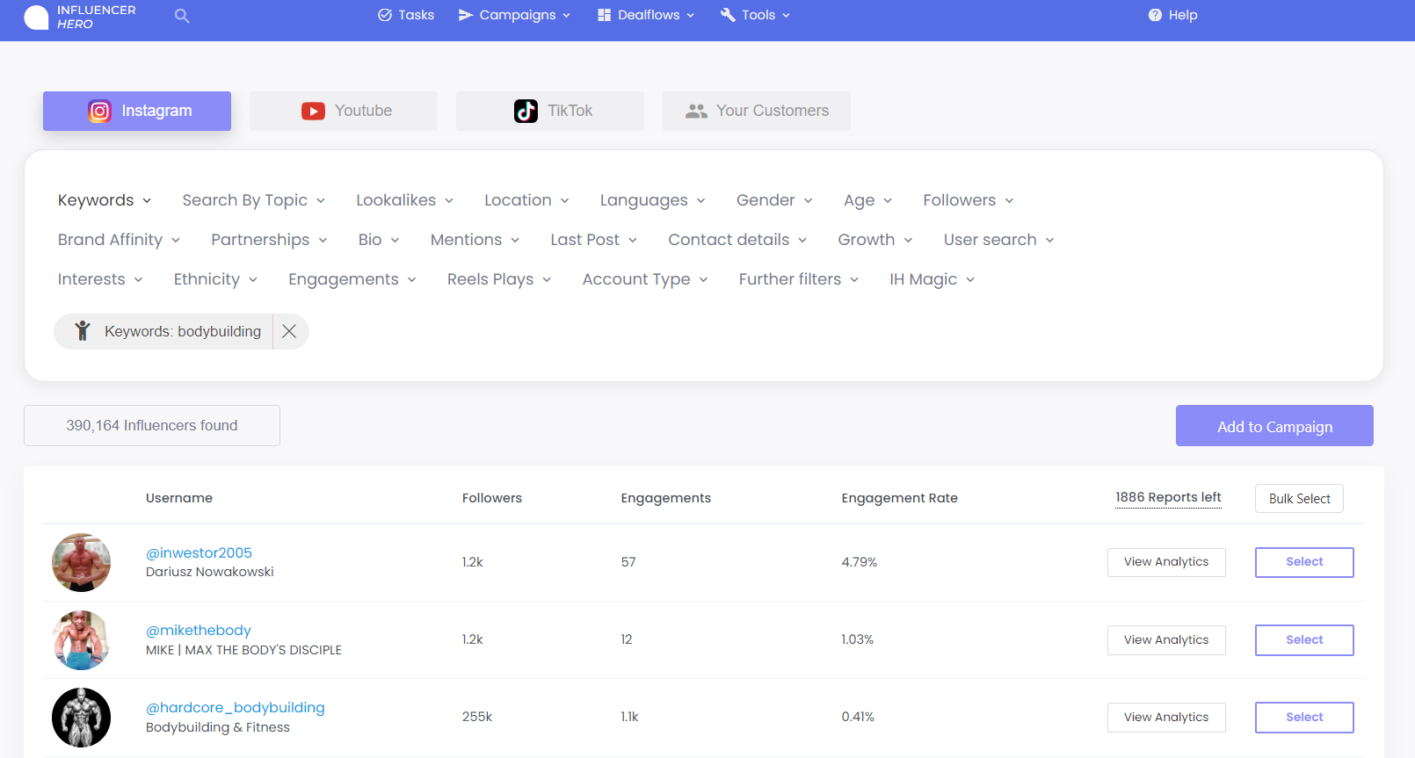Expand the Campaigns menu
1415x758 pixels.
click(x=514, y=15)
